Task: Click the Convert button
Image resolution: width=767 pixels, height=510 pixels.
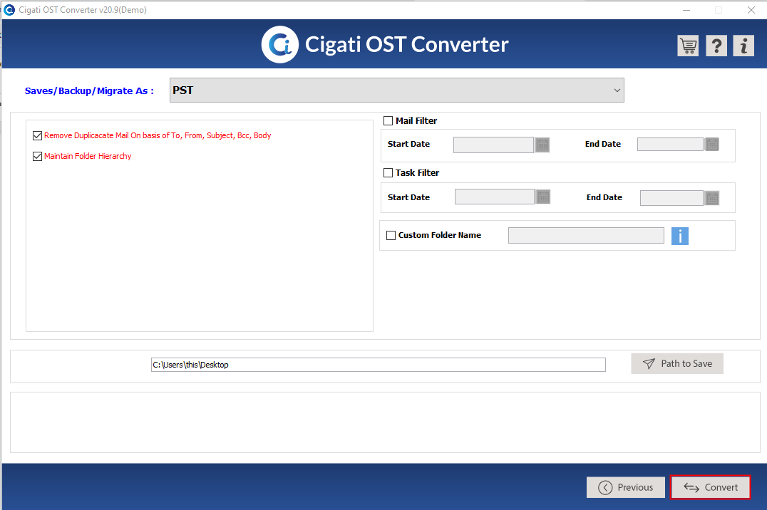Action: click(710, 487)
